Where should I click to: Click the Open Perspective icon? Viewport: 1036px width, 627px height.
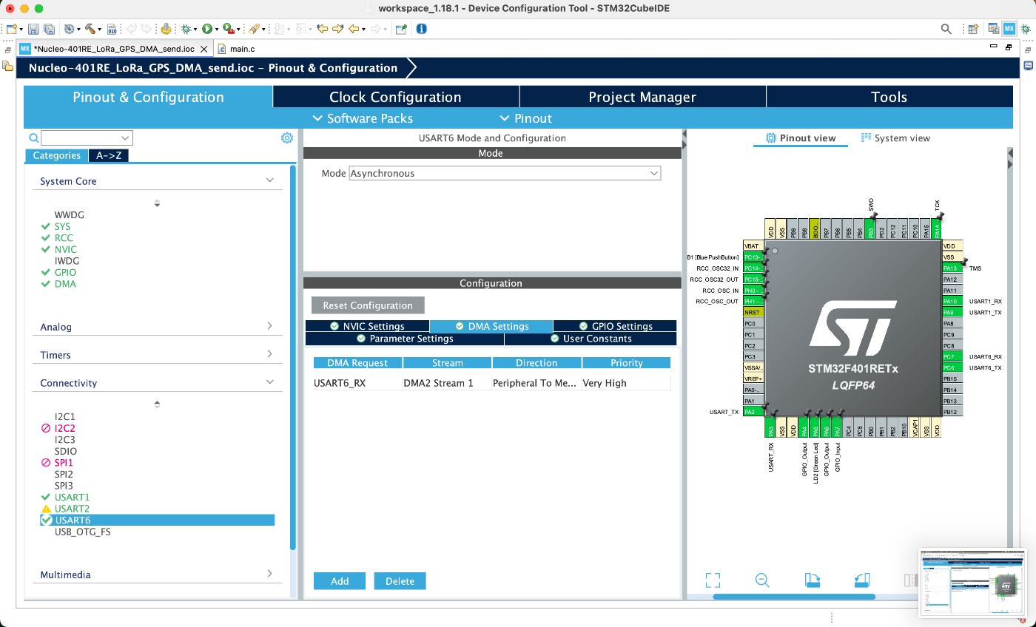[x=974, y=29]
